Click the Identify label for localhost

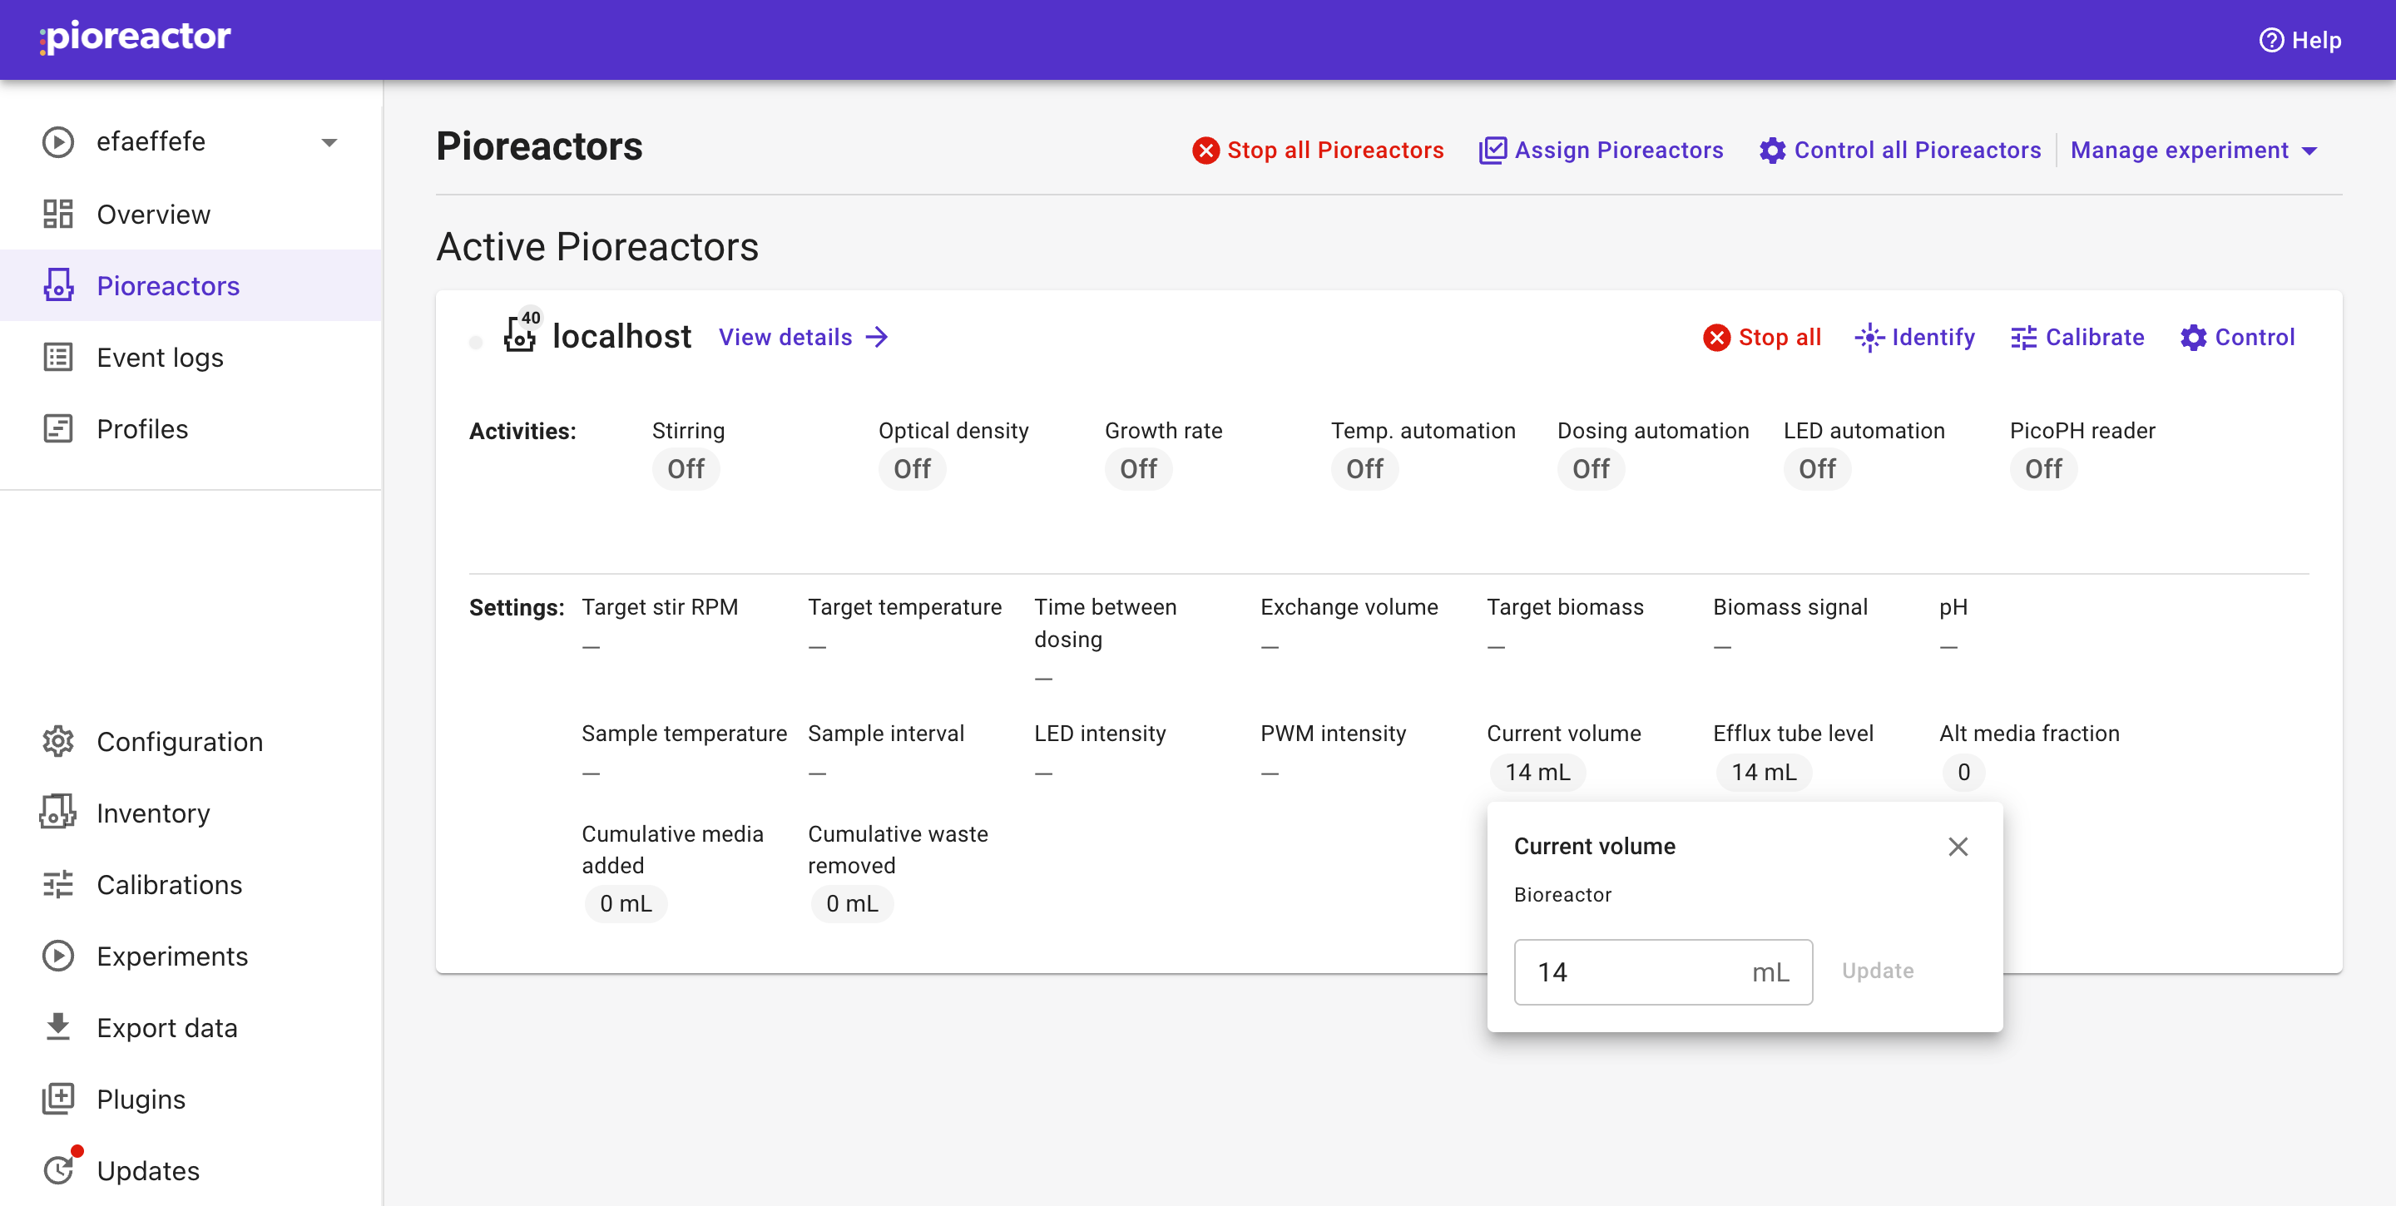[x=1933, y=338]
